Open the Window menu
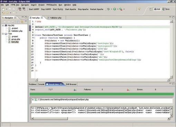This screenshot has height=127, width=176. (x=67, y=5)
